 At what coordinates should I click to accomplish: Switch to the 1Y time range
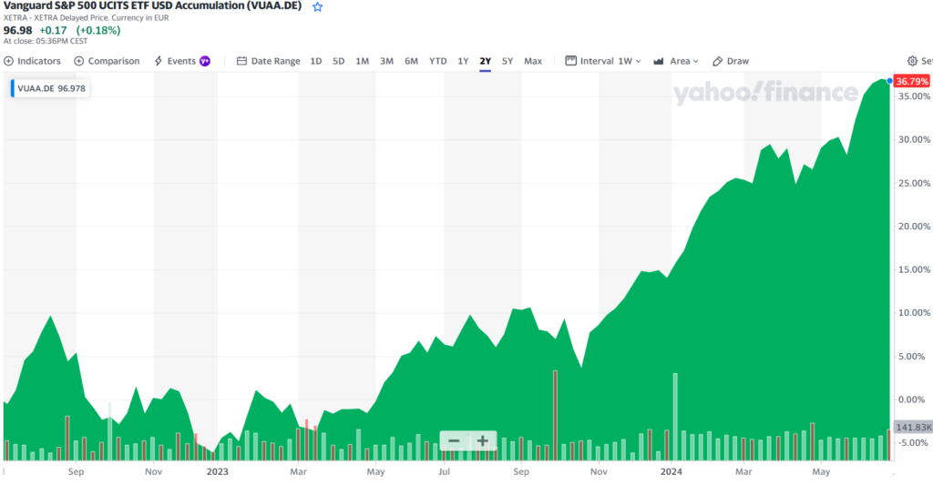[x=463, y=61]
